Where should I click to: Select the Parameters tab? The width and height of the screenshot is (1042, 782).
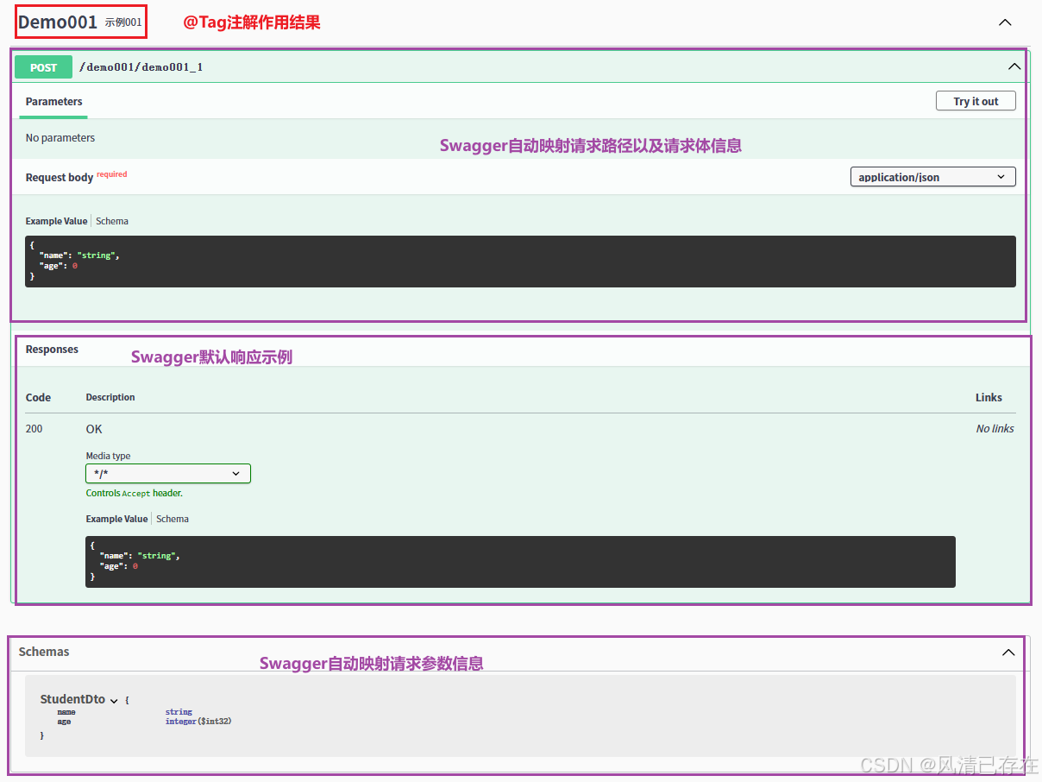pos(53,102)
